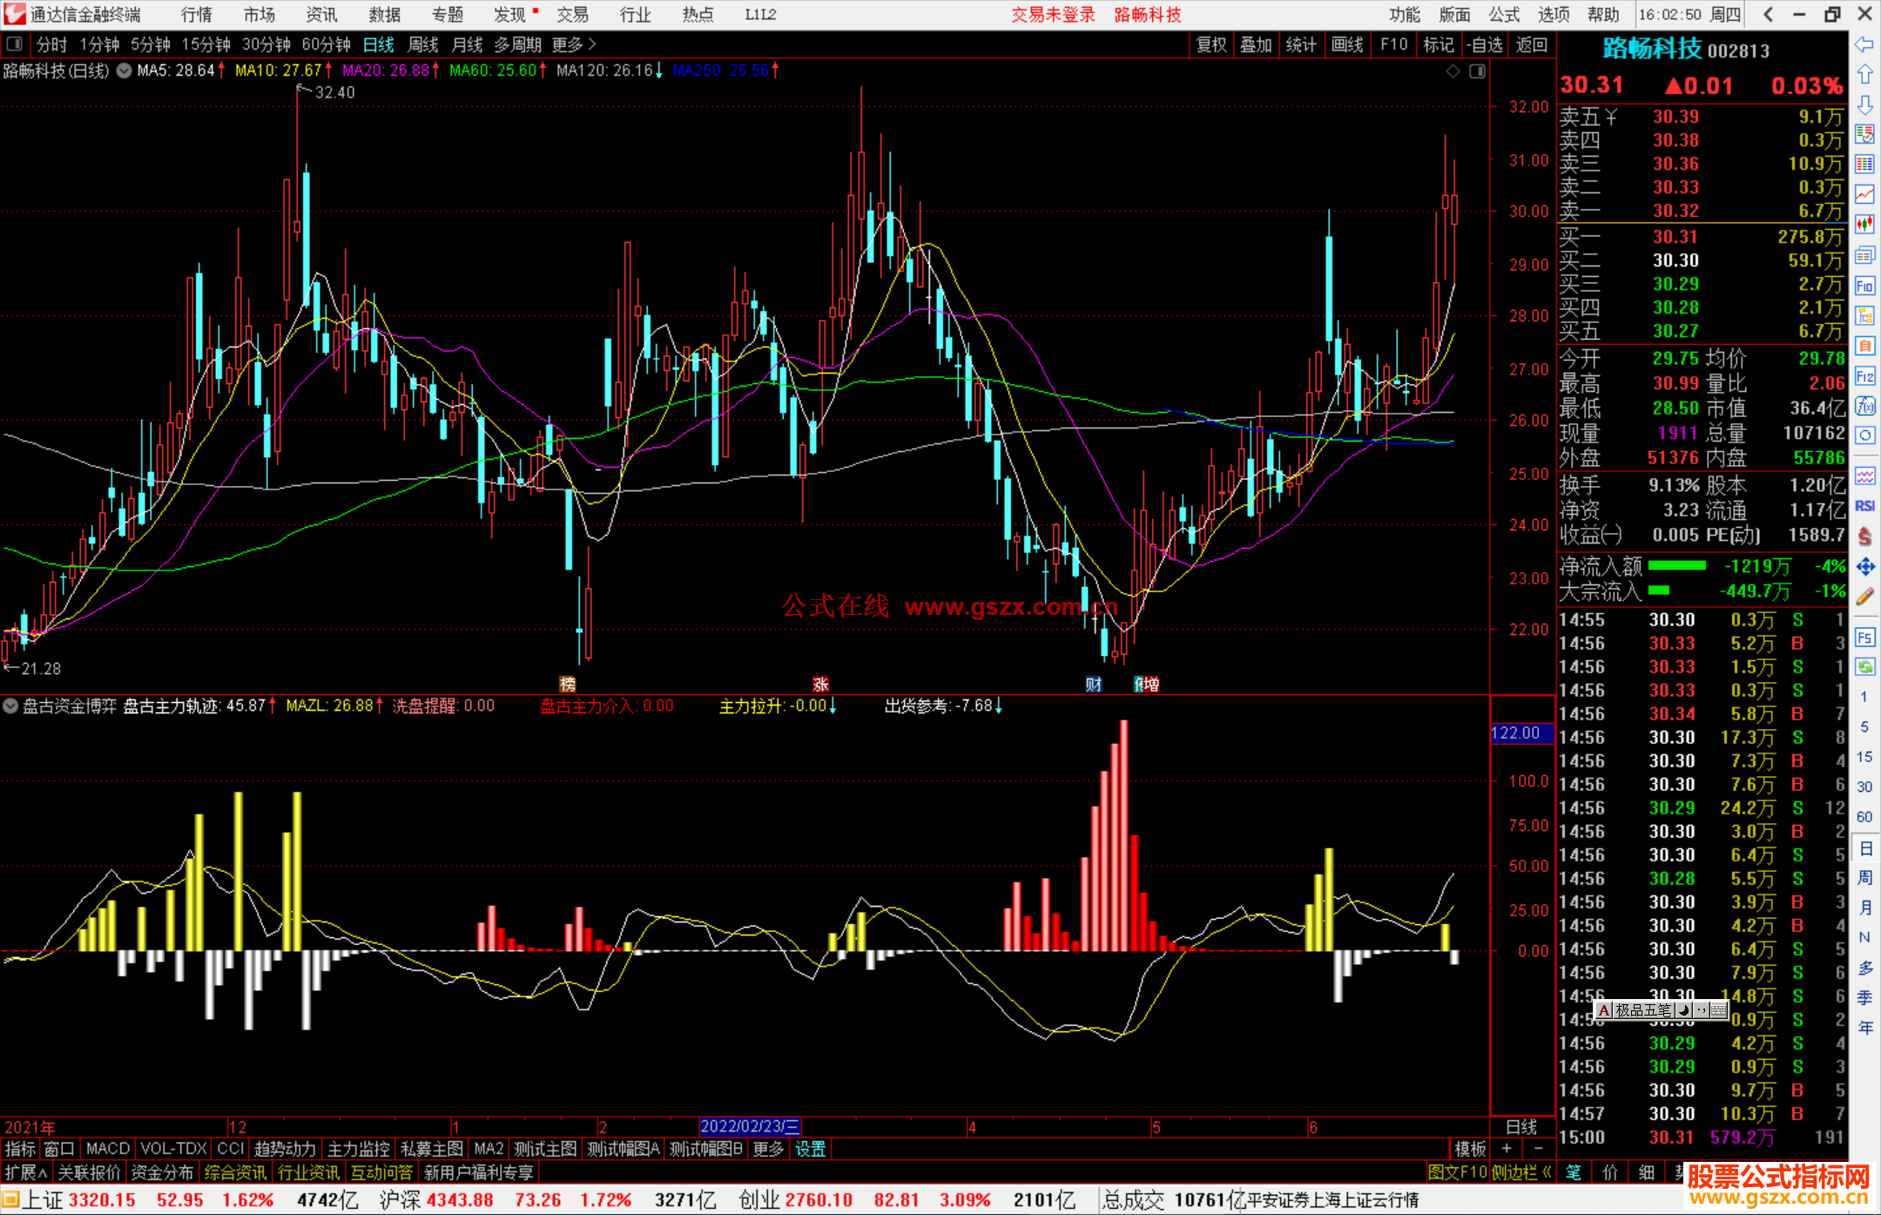
Task: Open the tree structure icon in sidebar
Action: point(1864,315)
